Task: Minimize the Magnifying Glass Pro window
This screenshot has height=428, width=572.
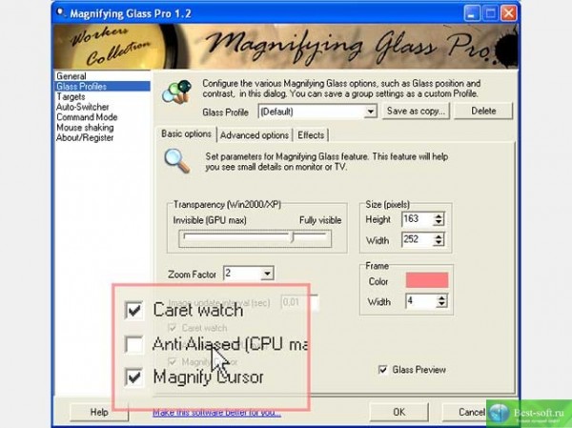Action: [x=472, y=14]
